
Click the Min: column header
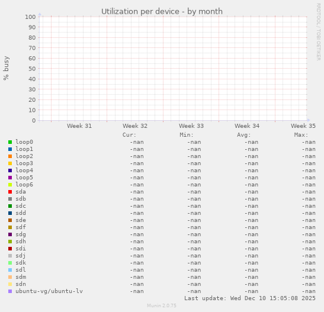click(187, 135)
